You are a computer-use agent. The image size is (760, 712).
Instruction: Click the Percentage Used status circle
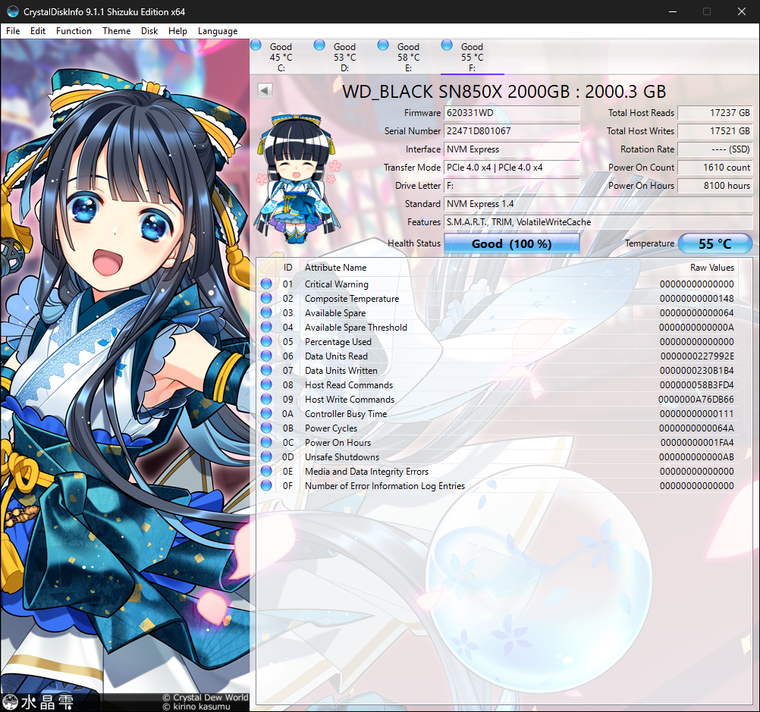266,341
